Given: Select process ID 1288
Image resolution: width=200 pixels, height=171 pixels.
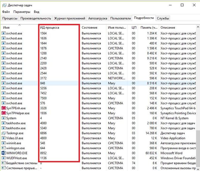Looking at the screenshot, I should point(43,53).
